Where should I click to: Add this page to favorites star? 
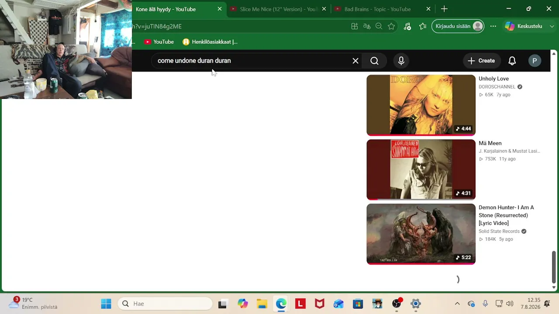coord(391,26)
